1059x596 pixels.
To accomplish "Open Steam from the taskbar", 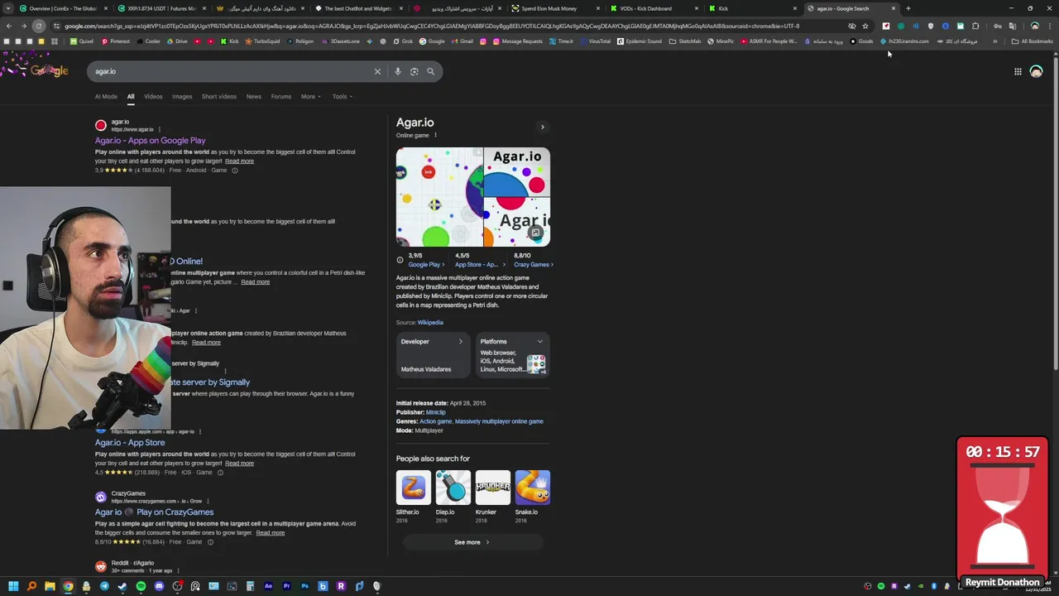I will click(x=122, y=586).
